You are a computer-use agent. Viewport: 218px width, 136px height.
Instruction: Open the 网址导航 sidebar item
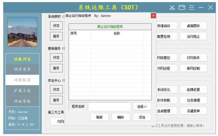pyautogui.click(x=22, y=101)
